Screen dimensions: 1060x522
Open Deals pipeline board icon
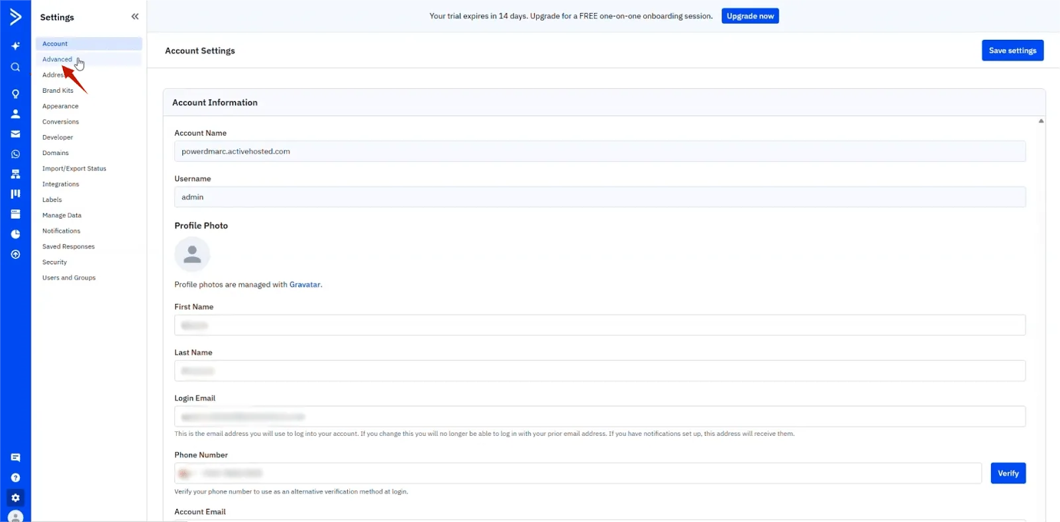pyautogui.click(x=15, y=194)
